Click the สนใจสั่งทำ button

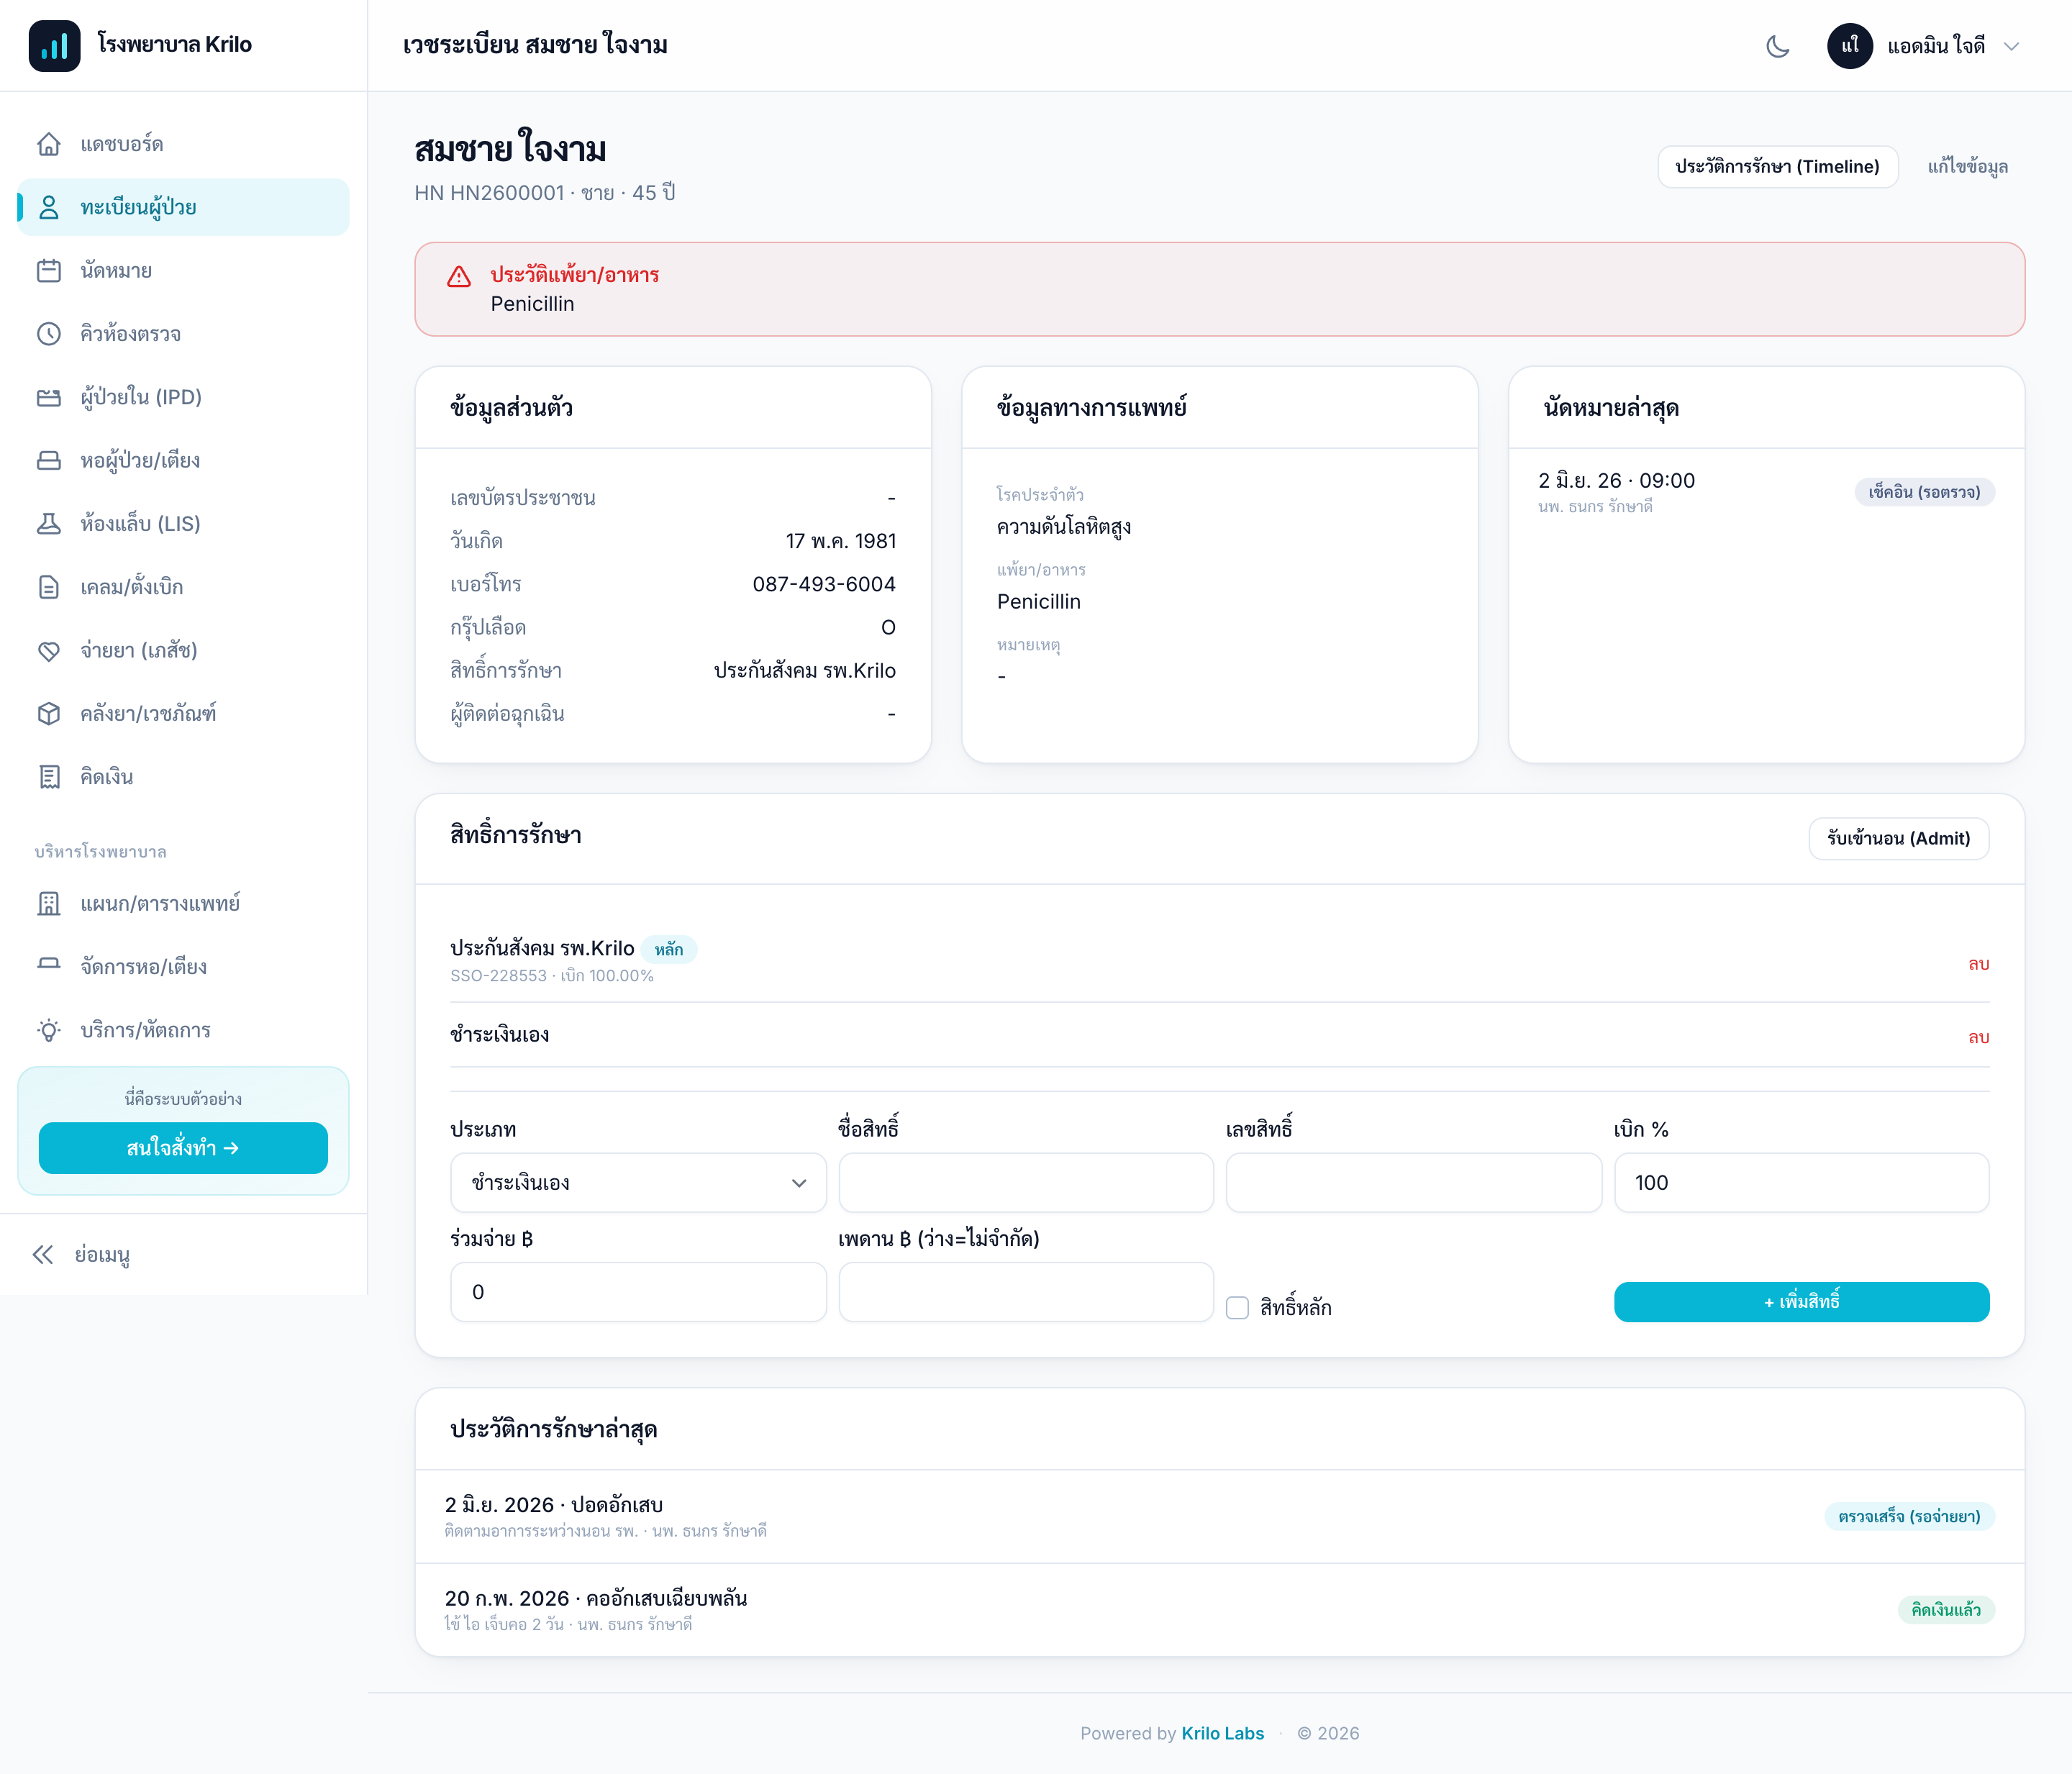(183, 1148)
